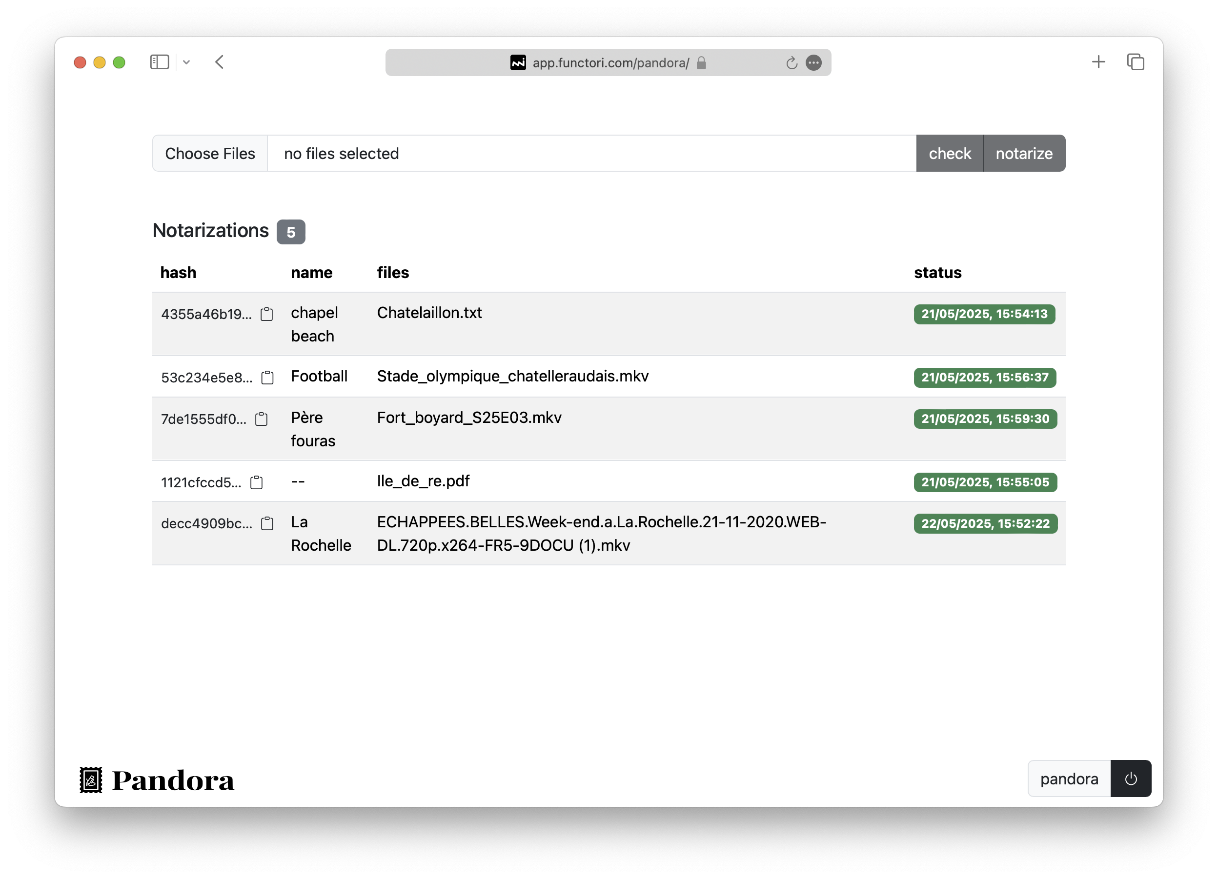This screenshot has width=1218, height=879.
Task: Copy hash 1121cfccd5 with clipboard icon
Action: click(256, 482)
